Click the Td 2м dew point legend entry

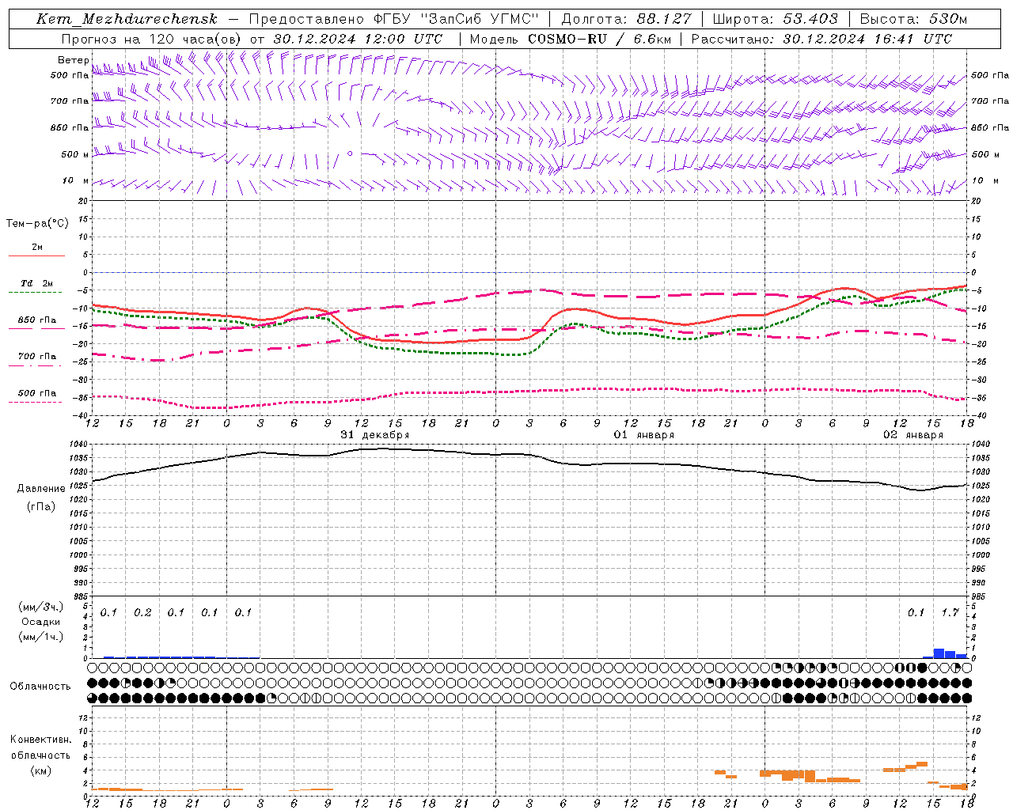click(x=37, y=283)
